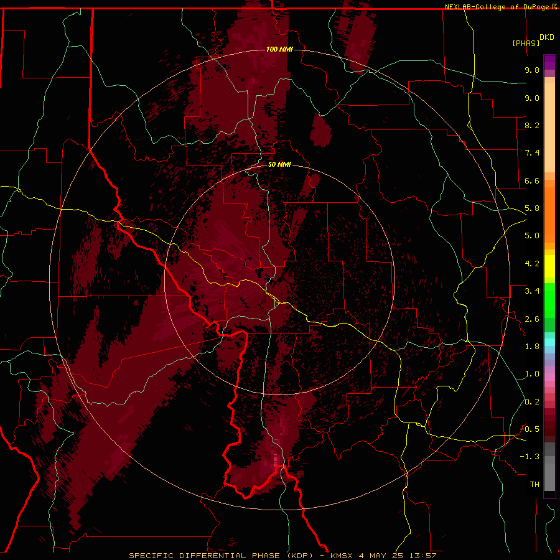Click the 13:57 timestamp in the caption
560x560 pixels.
[x=424, y=556]
